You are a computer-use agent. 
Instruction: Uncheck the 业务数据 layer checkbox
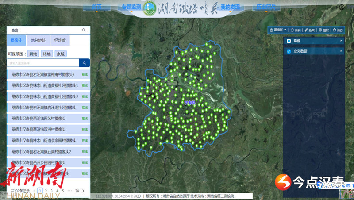coord(289,51)
